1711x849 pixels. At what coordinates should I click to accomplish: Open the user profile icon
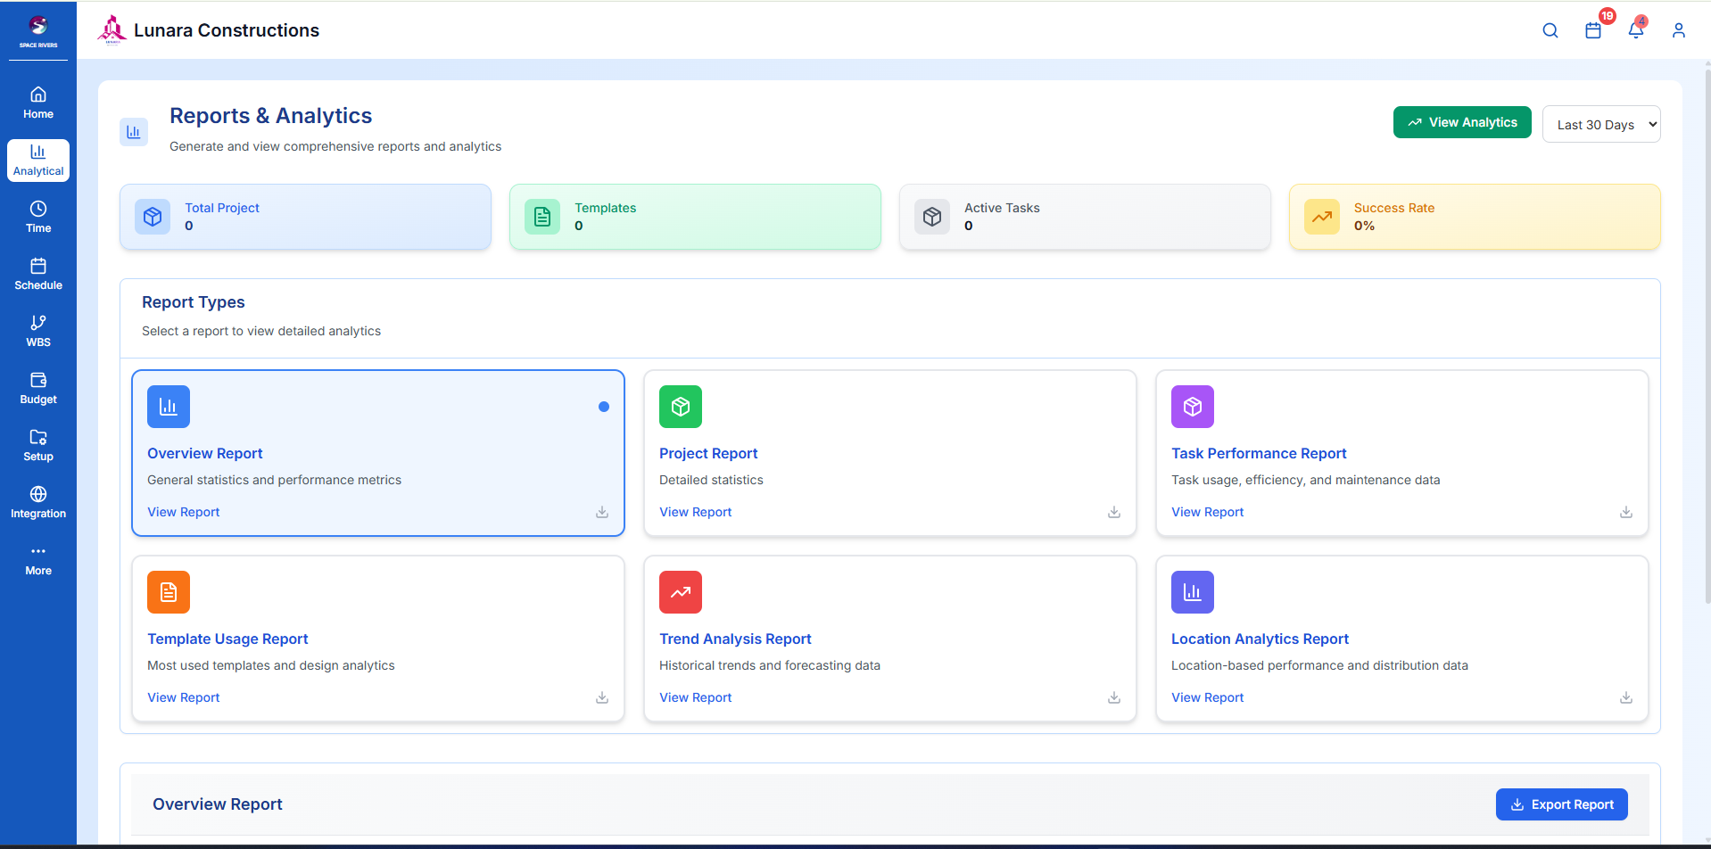pos(1679,30)
